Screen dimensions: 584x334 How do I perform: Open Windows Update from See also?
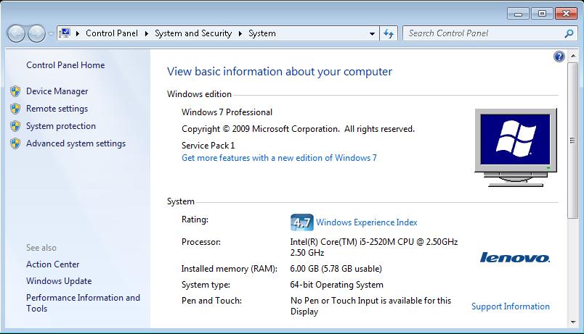(x=59, y=281)
